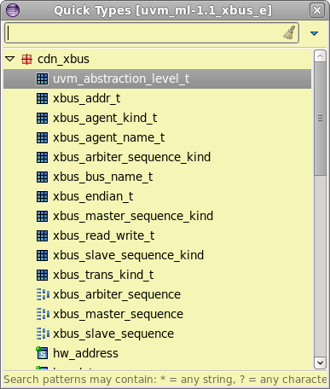Screen dimensions: 330x389
Task: Select the xbus_trans_kind_t type
Action: click(103, 275)
